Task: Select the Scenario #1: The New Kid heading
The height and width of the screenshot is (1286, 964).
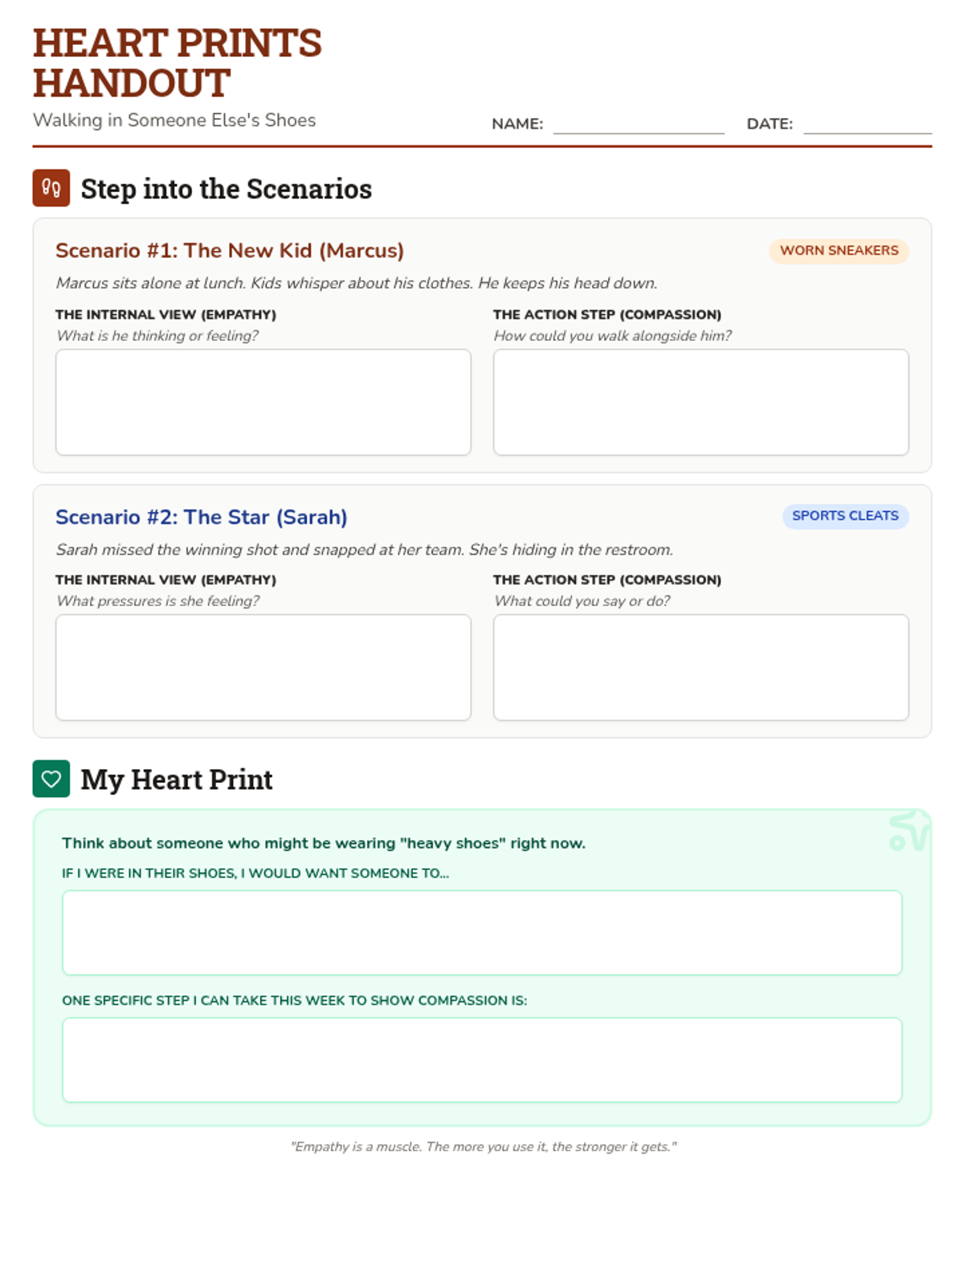Action: pyautogui.click(x=230, y=251)
